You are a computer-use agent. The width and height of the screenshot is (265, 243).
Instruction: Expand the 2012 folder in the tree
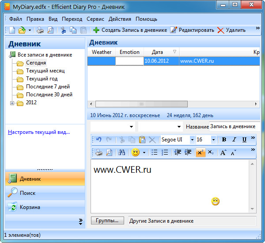click(11, 103)
